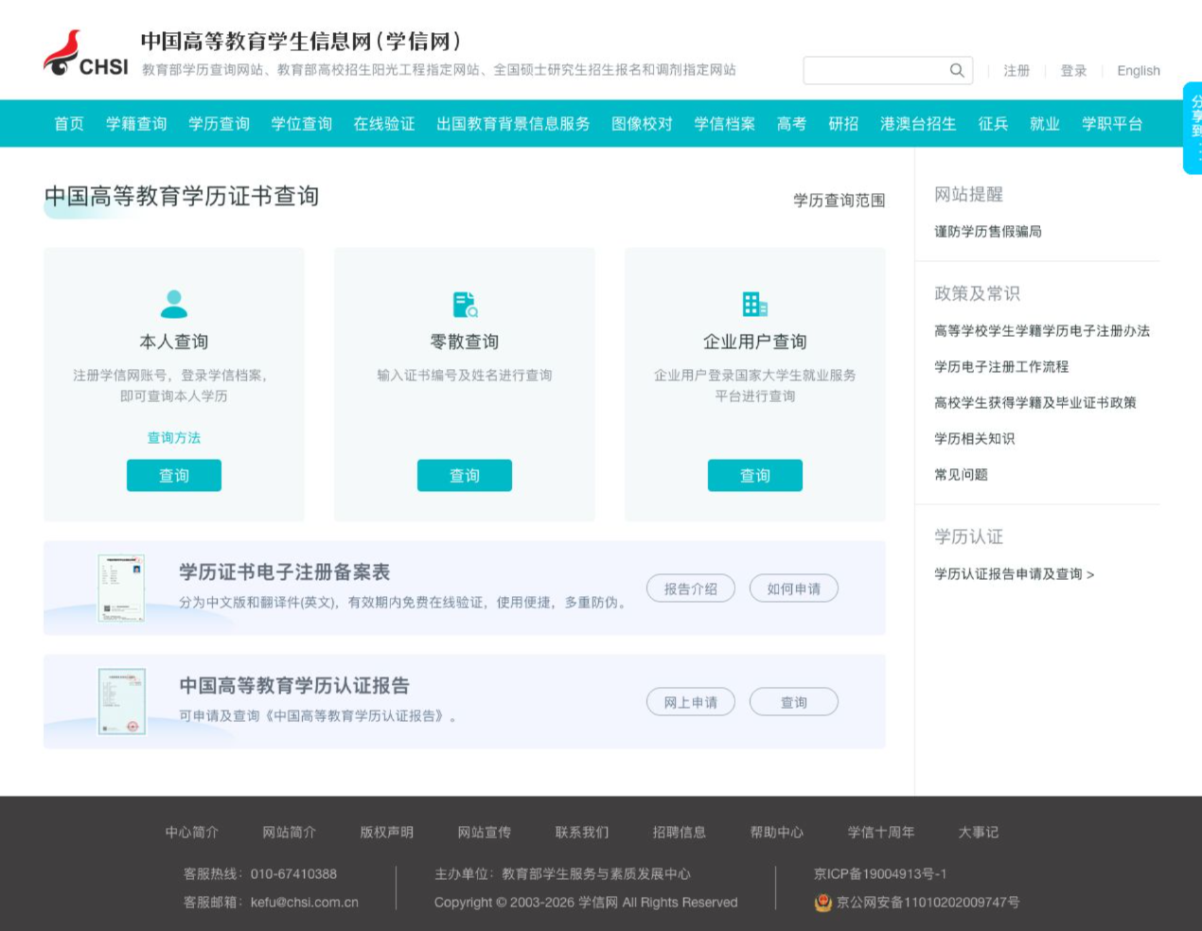The height and width of the screenshot is (931, 1202).
Task: Open 就业 in navigation bar
Action: tap(1045, 124)
